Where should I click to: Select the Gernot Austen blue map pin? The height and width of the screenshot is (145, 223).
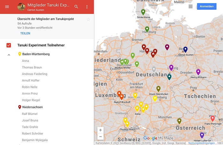click(x=185, y=50)
